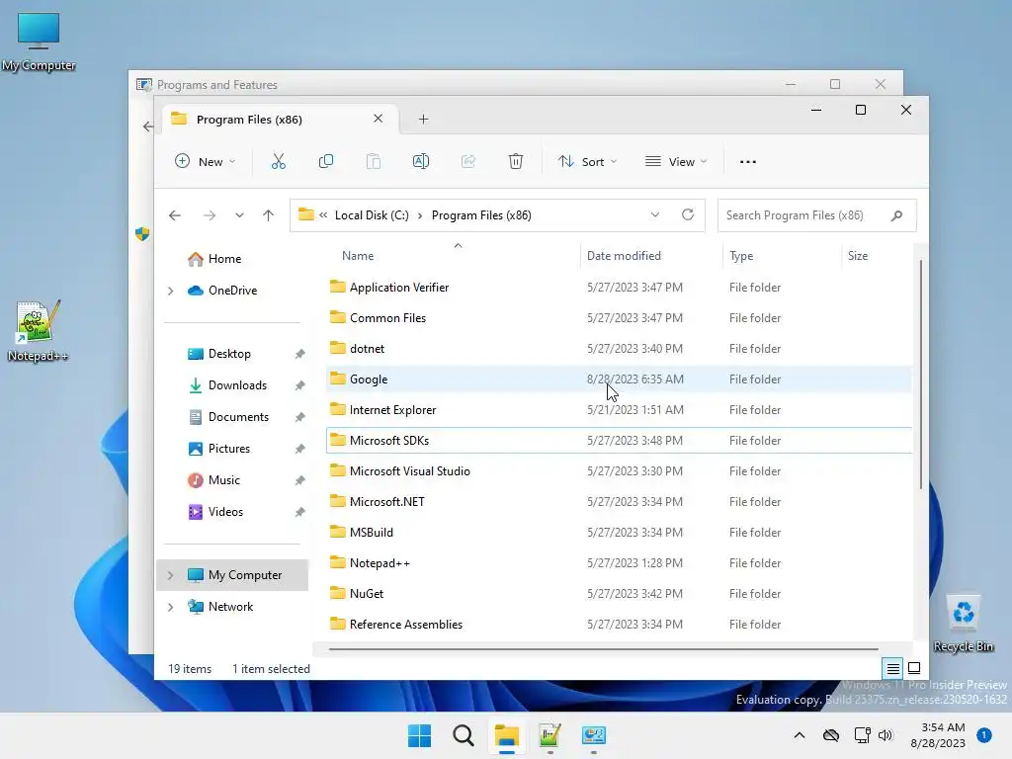Image resolution: width=1012 pixels, height=759 pixels.
Task: Refresh the Program Files (x86) folder view
Action: 688,214
